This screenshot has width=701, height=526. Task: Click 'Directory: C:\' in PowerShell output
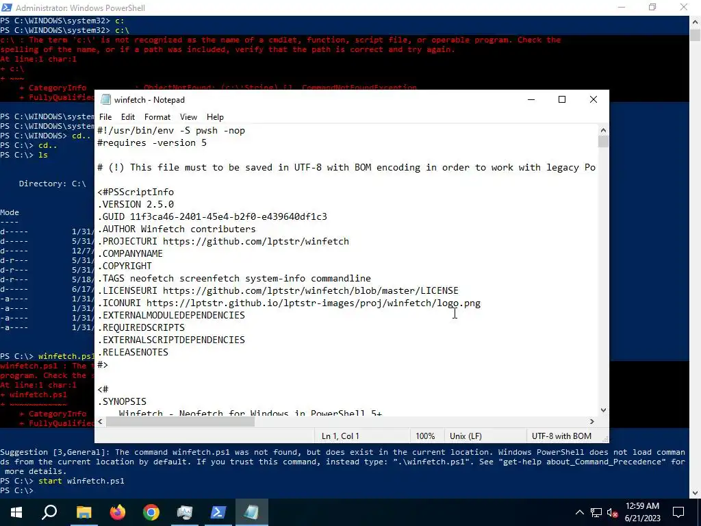(52, 184)
